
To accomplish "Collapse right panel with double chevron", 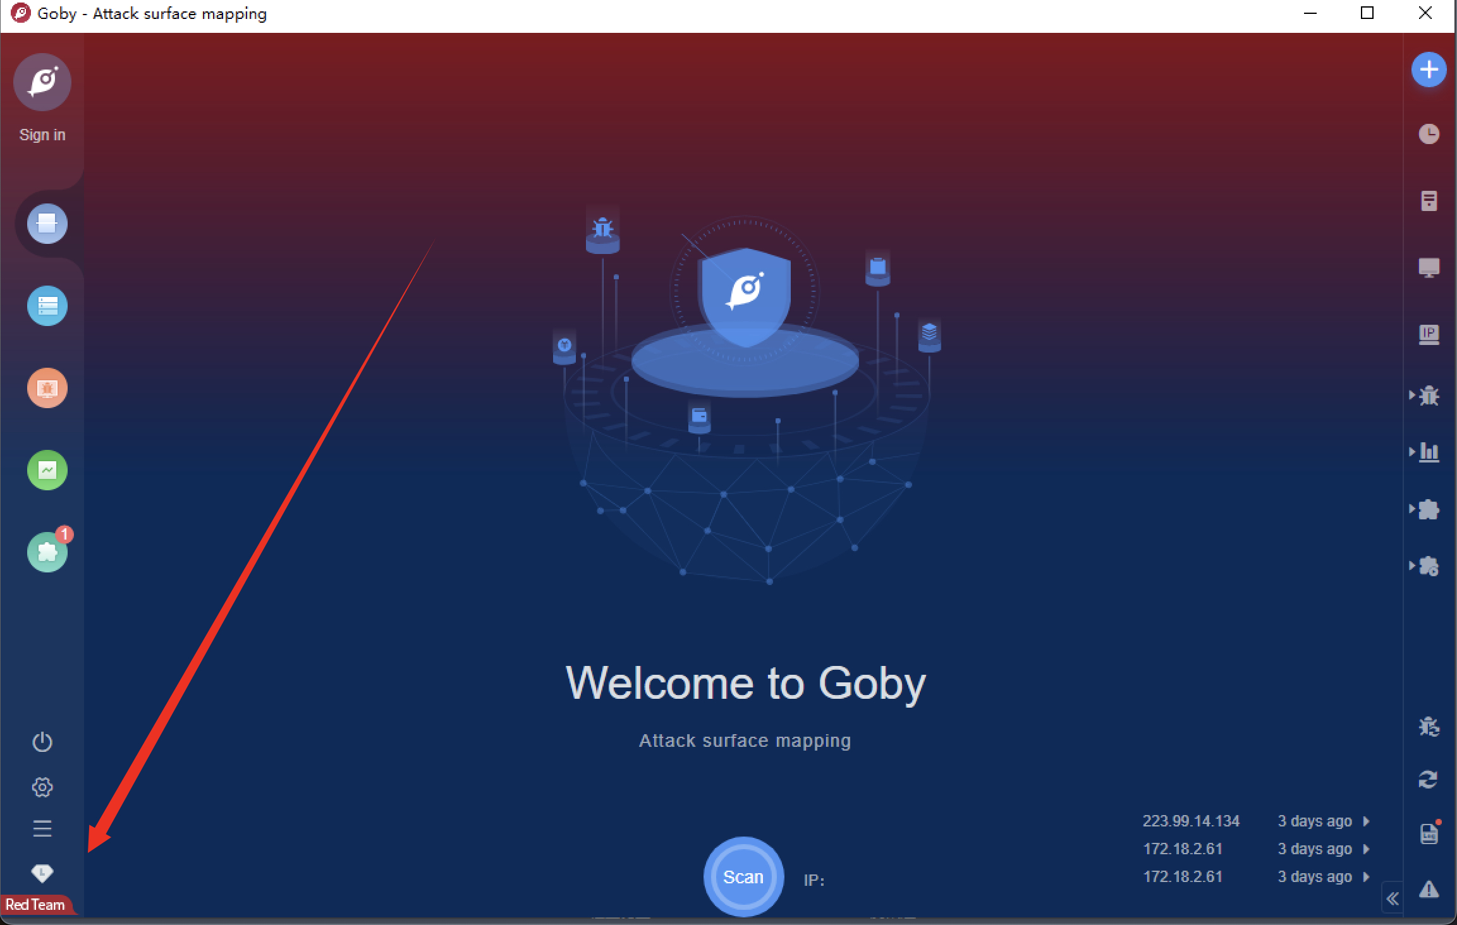I will (1393, 898).
